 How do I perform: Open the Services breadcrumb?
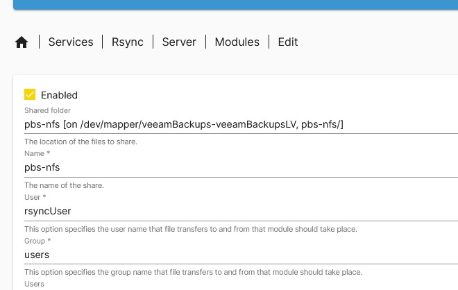point(71,42)
